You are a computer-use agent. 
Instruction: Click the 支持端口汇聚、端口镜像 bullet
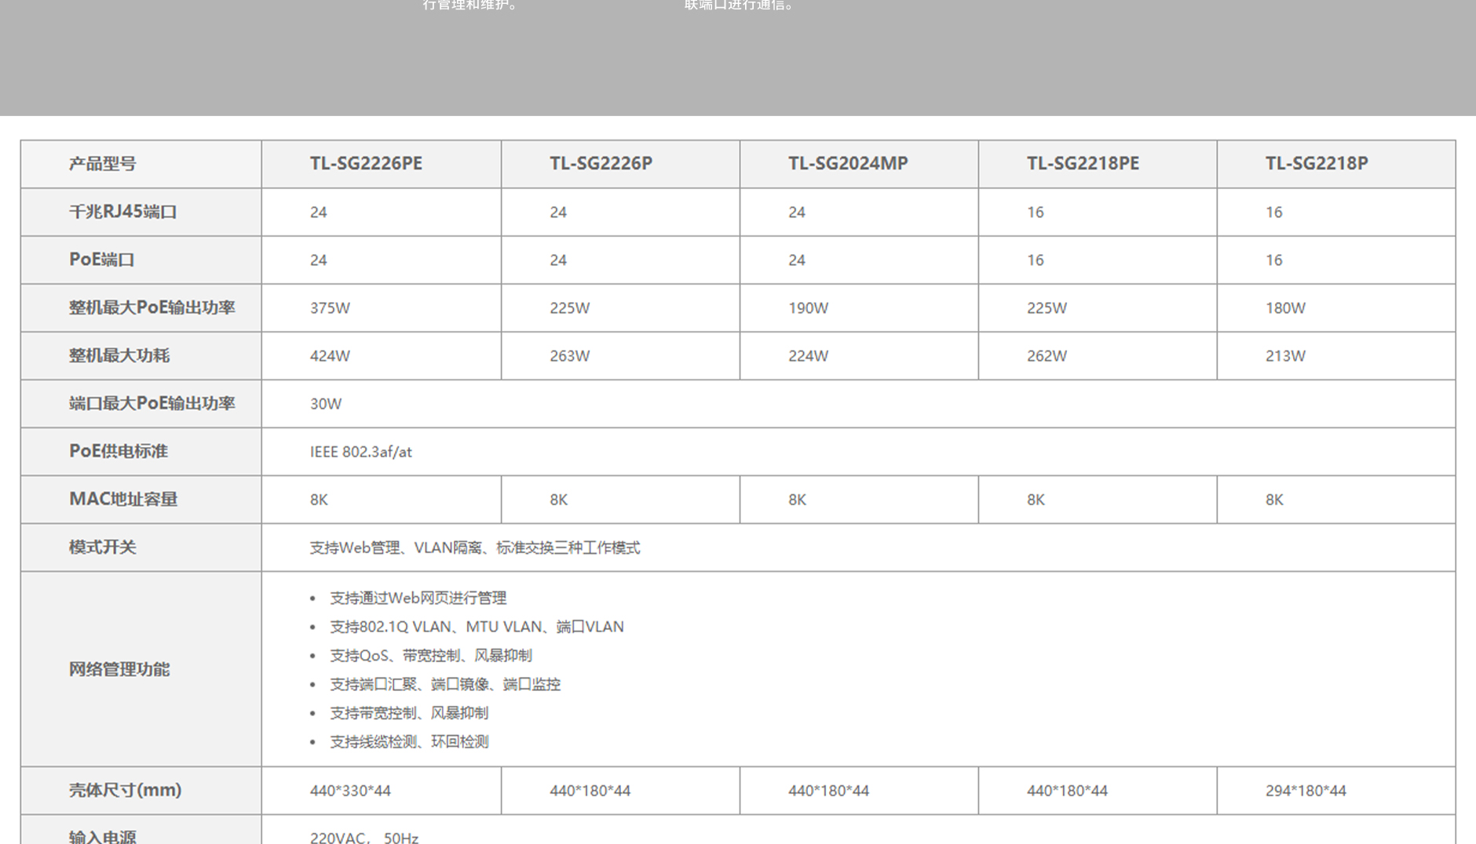[445, 684]
